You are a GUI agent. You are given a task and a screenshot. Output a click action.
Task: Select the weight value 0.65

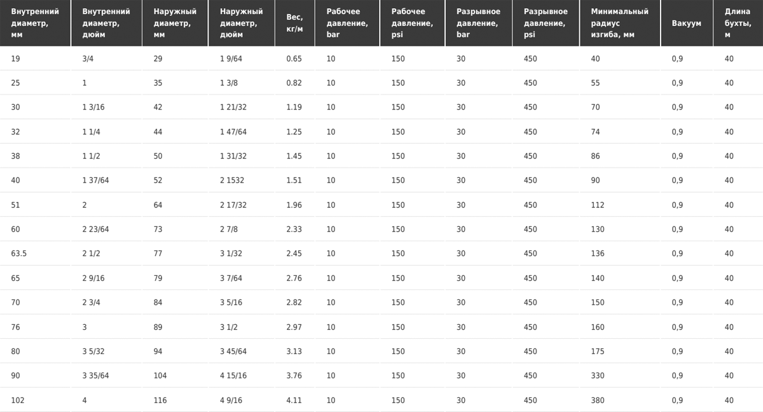click(295, 58)
